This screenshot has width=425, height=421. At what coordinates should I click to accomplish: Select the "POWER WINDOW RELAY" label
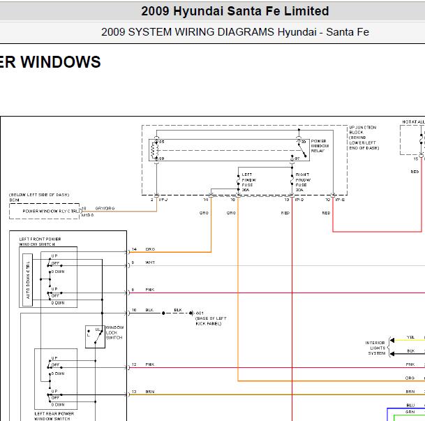[x=320, y=146]
